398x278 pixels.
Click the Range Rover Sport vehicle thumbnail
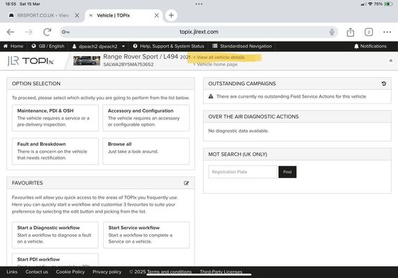pos(86,61)
